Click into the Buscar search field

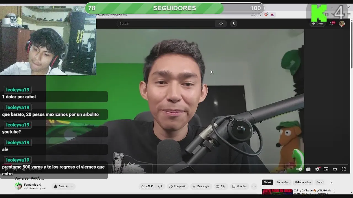click(166, 24)
